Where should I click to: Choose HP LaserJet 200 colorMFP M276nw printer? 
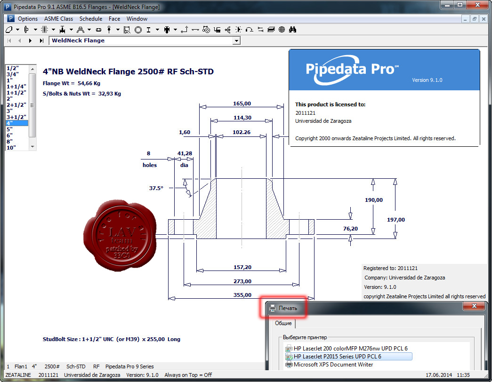tap(347, 349)
